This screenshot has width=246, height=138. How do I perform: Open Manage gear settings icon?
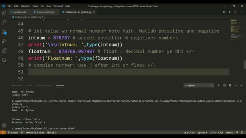[4, 125]
